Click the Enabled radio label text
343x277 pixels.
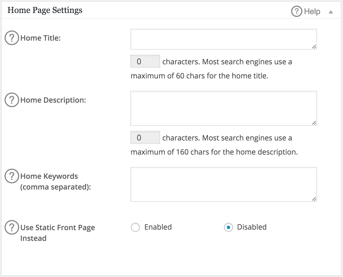158,227
